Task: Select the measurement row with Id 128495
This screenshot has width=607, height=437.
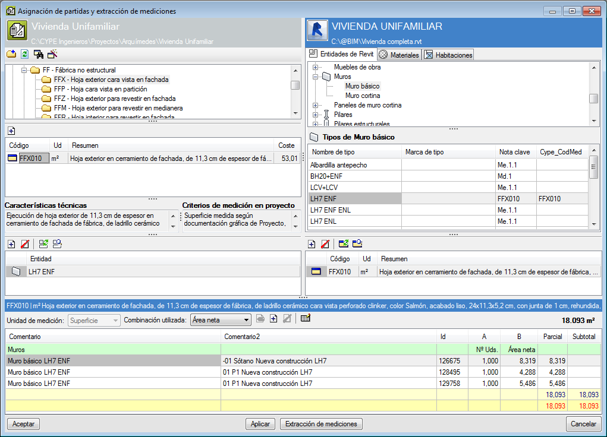Action: tap(303, 372)
